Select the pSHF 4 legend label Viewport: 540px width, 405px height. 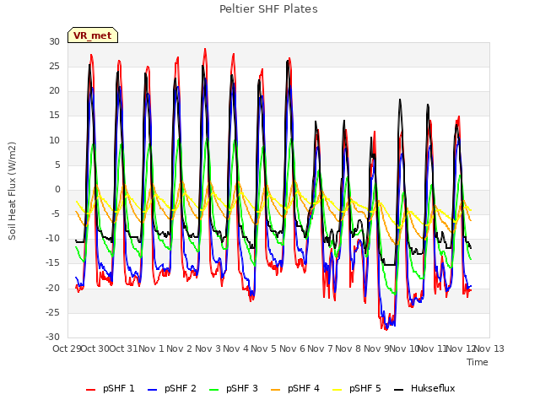[304, 388]
